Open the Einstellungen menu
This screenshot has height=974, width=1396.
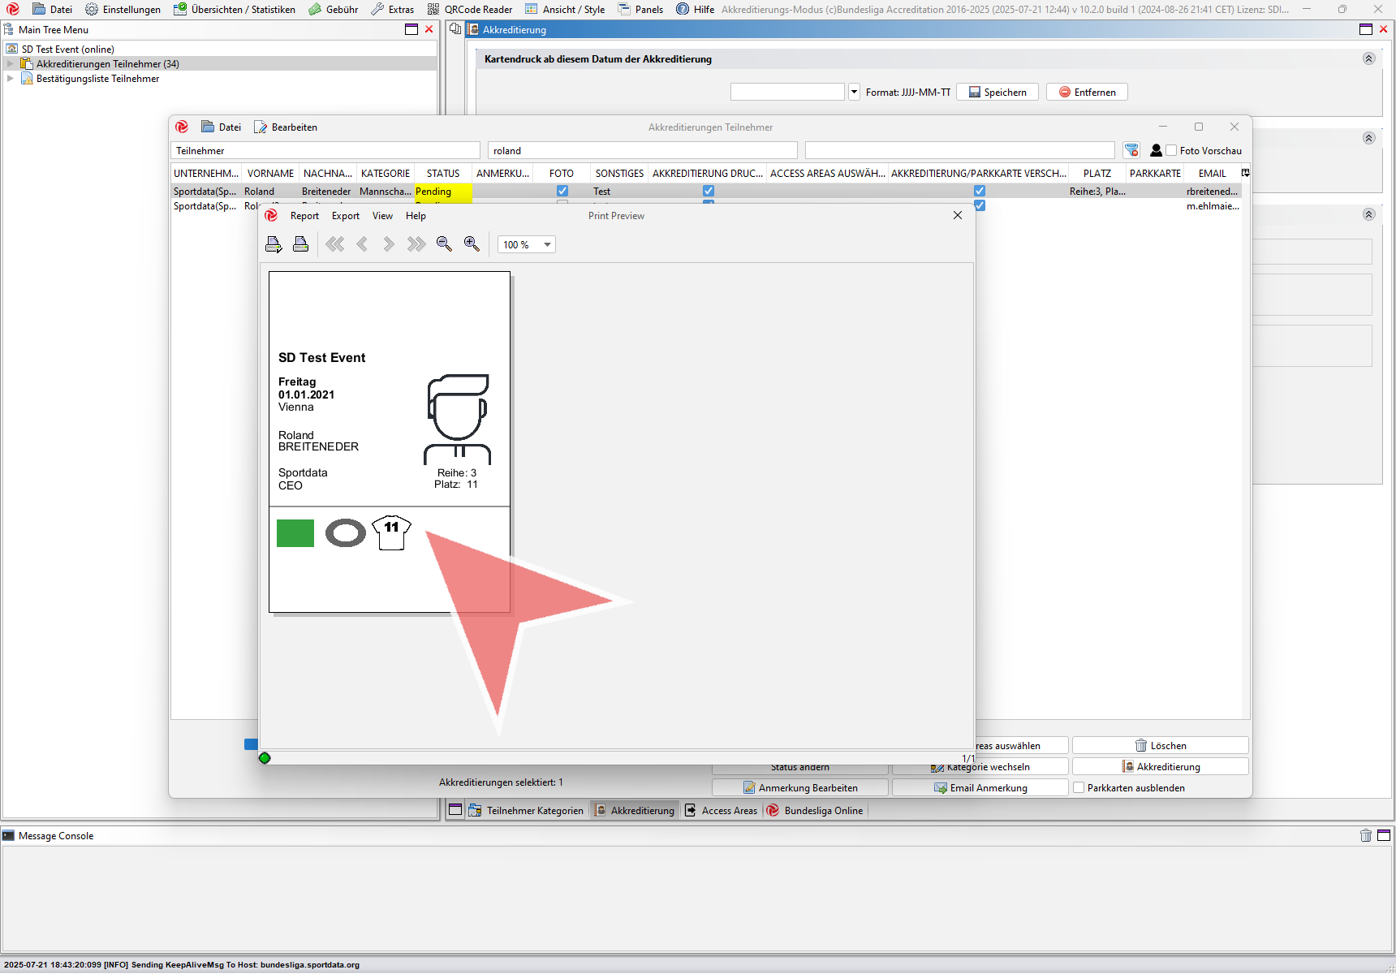coord(123,9)
